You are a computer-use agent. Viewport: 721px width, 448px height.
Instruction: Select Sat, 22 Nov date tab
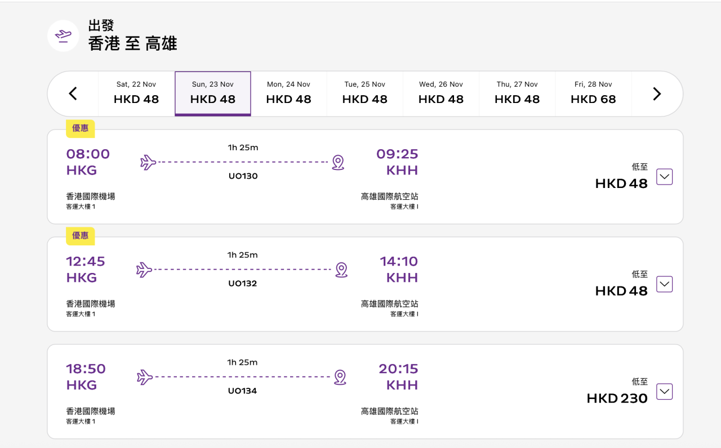[136, 93]
